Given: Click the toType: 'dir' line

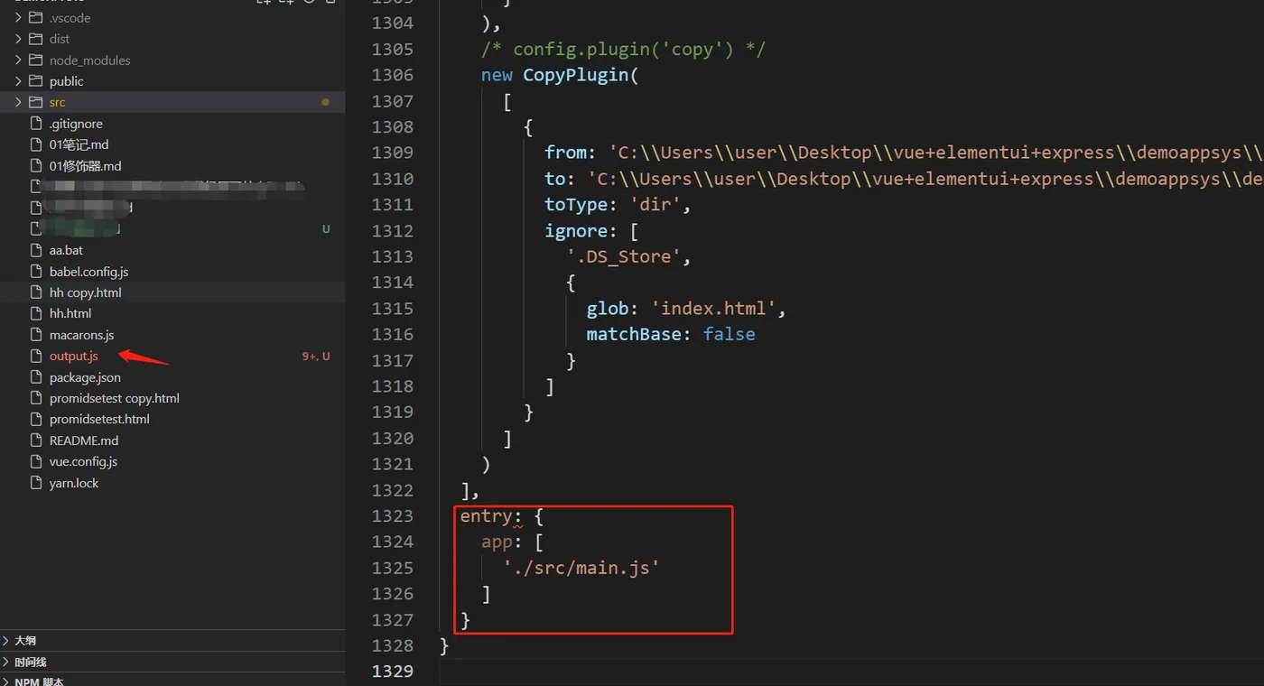Looking at the screenshot, I should (x=618, y=205).
